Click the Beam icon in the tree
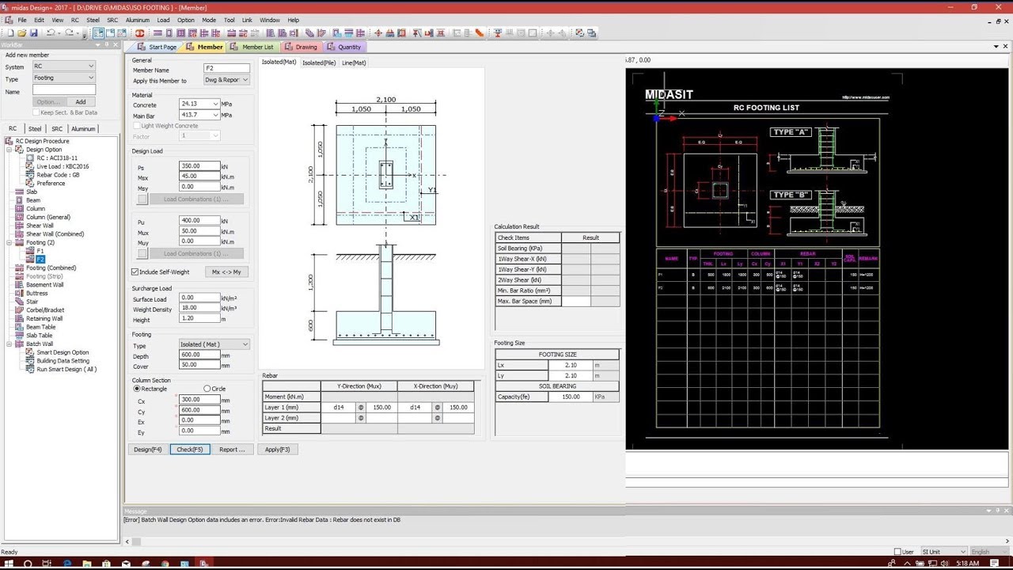1013x570 pixels. click(20, 200)
